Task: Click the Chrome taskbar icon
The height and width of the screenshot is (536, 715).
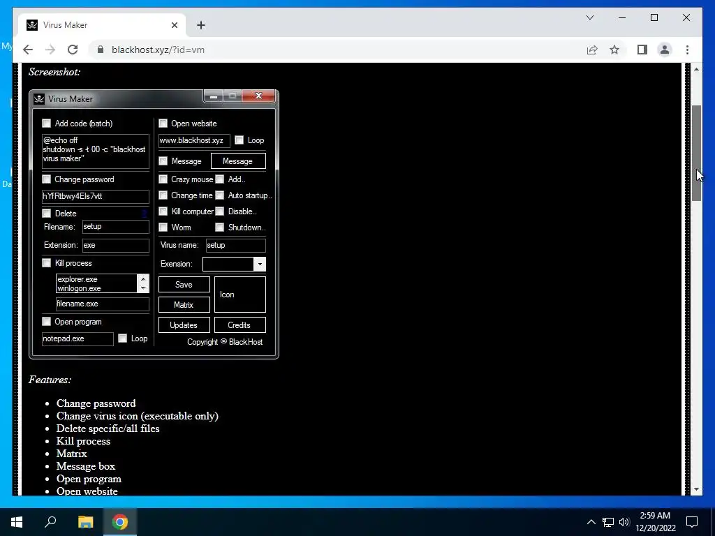Action: click(120, 522)
